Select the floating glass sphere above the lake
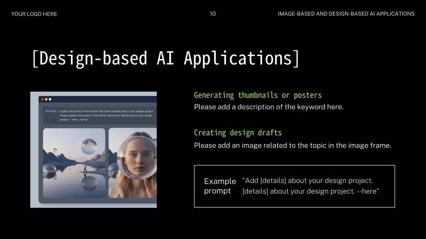The image size is (426, 239). [89, 146]
